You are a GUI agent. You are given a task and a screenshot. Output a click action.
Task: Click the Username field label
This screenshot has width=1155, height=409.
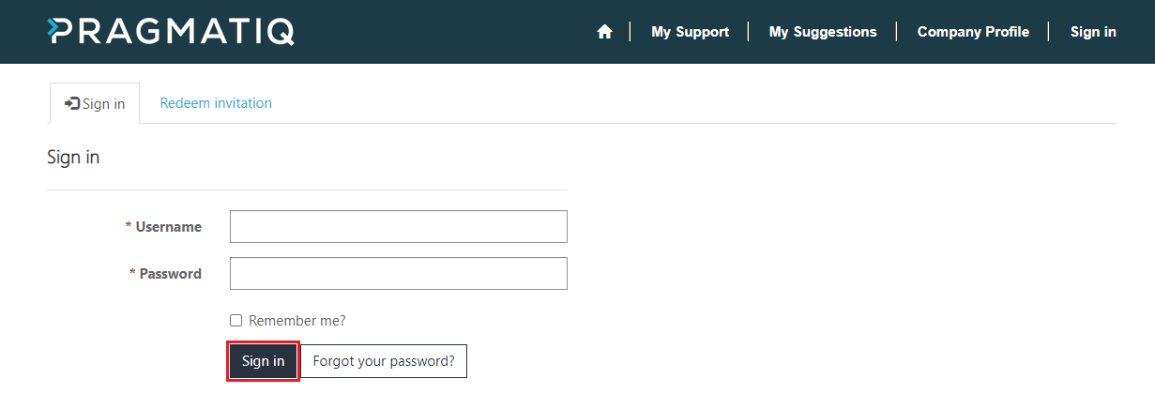[168, 227]
